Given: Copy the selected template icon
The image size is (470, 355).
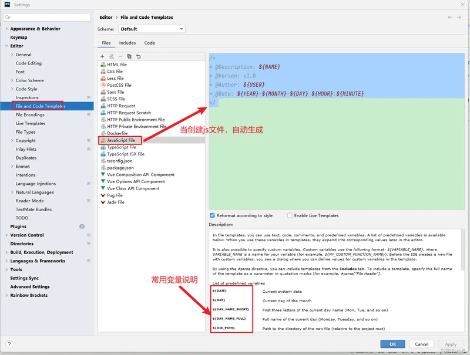Looking at the screenshot, I should click(129, 56).
